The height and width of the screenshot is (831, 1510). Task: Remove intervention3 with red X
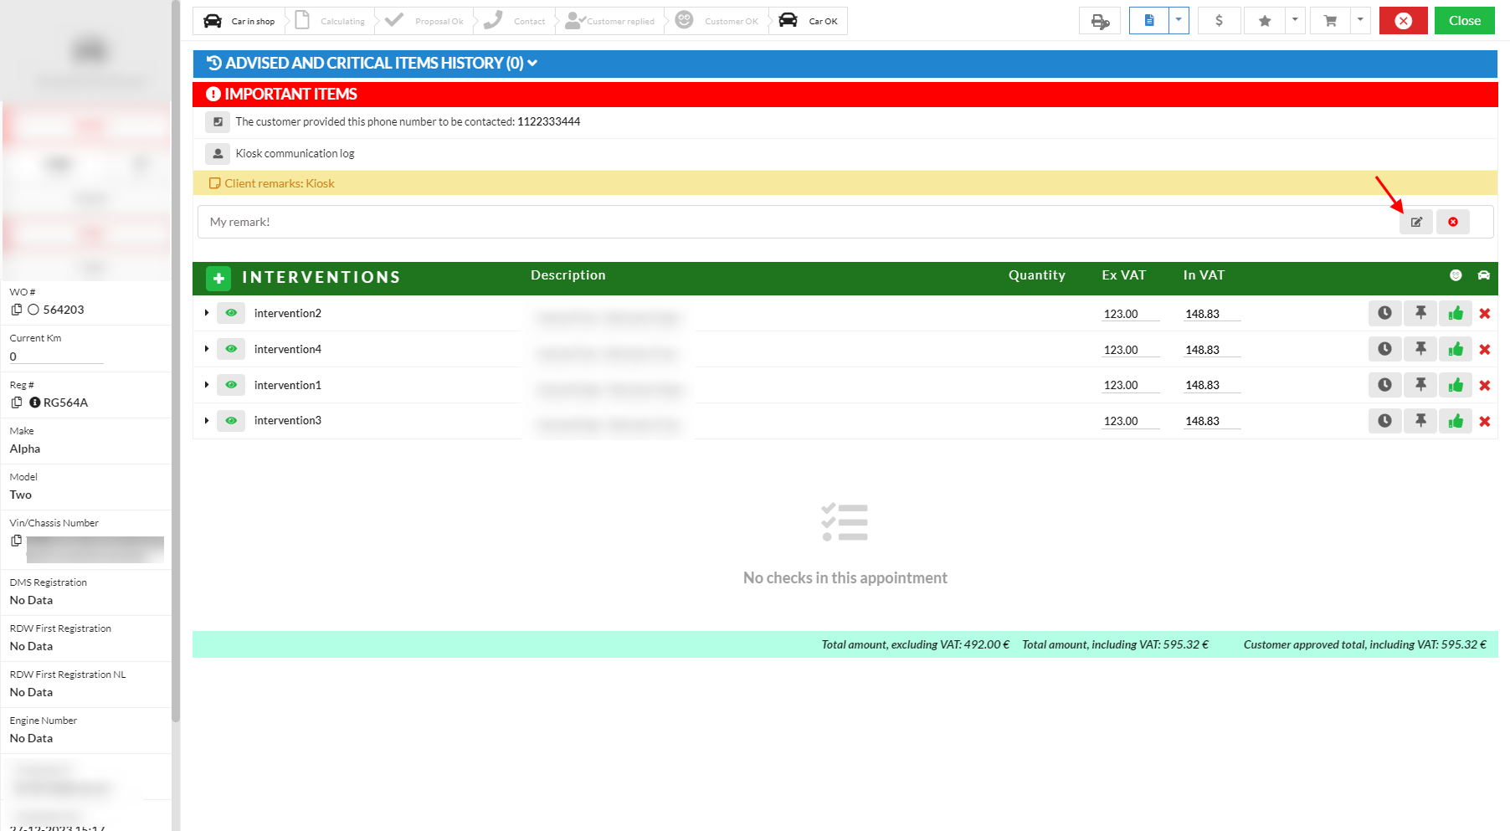(1484, 421)
